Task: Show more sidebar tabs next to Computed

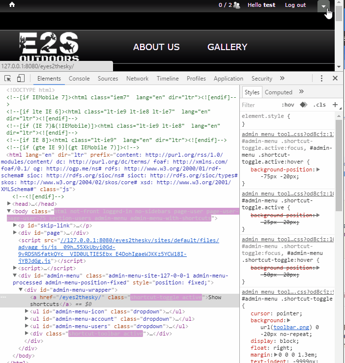Action: point(301,92)
